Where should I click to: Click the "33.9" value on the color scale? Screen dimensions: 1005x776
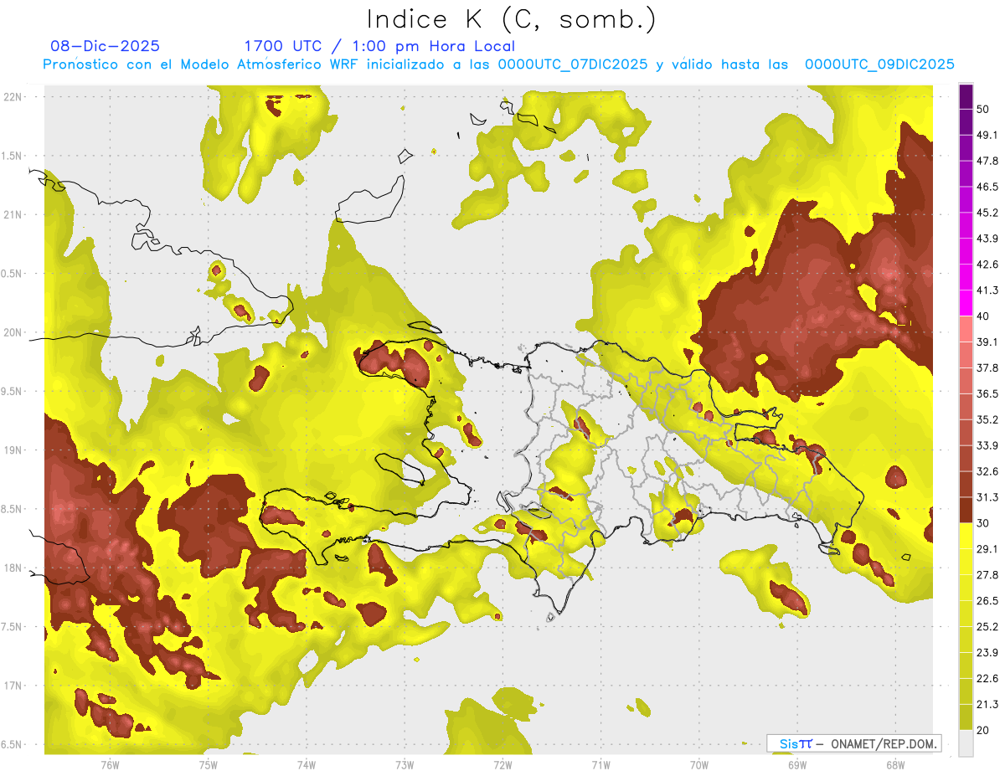pos(987,445)
